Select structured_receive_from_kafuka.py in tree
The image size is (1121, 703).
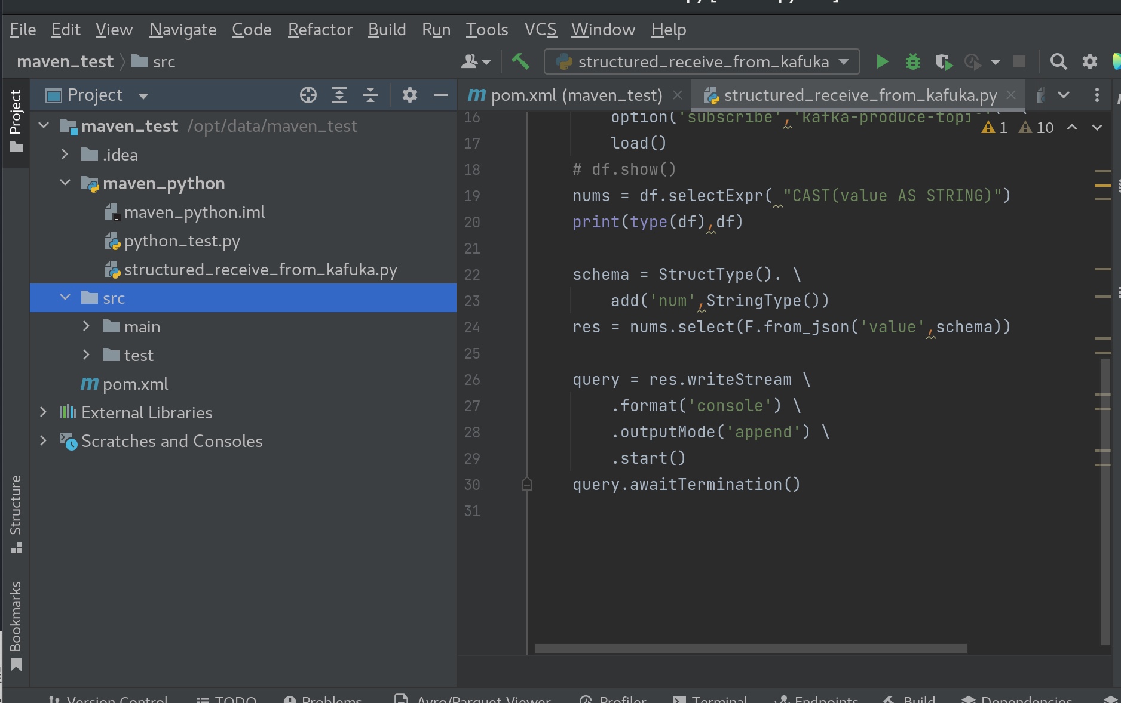click(x=261, y=269)
